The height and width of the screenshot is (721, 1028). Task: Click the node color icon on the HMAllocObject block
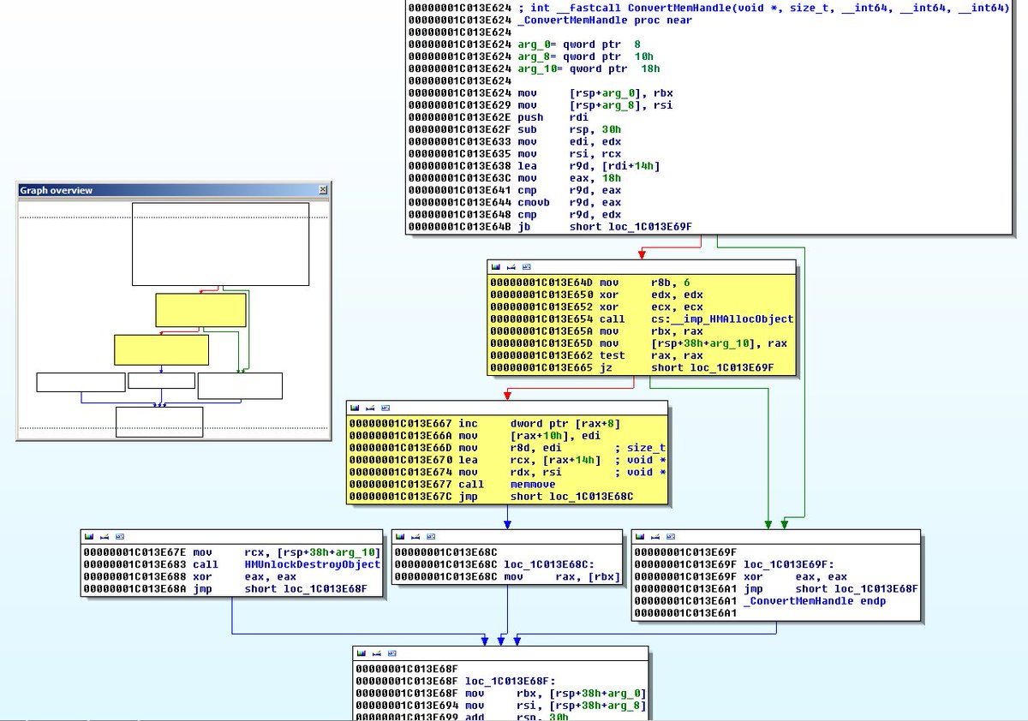tap(496, 267)
